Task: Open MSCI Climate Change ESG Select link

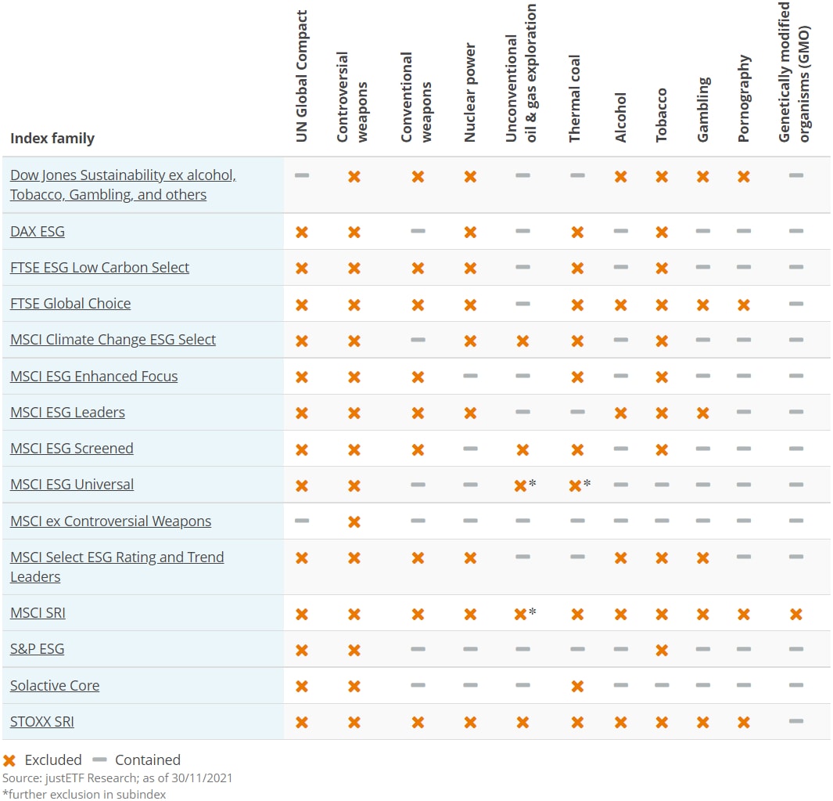Action: tap(113, 340)
